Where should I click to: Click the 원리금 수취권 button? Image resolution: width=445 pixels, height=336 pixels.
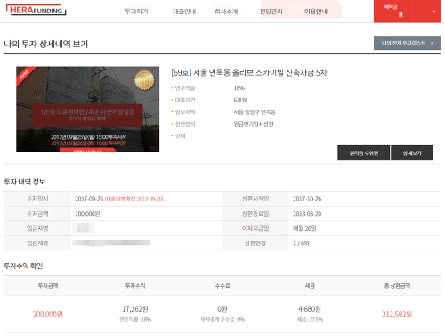point(363,153)
